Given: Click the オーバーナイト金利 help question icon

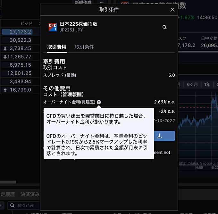Looking at the screenshot, I should coord(99,102).
